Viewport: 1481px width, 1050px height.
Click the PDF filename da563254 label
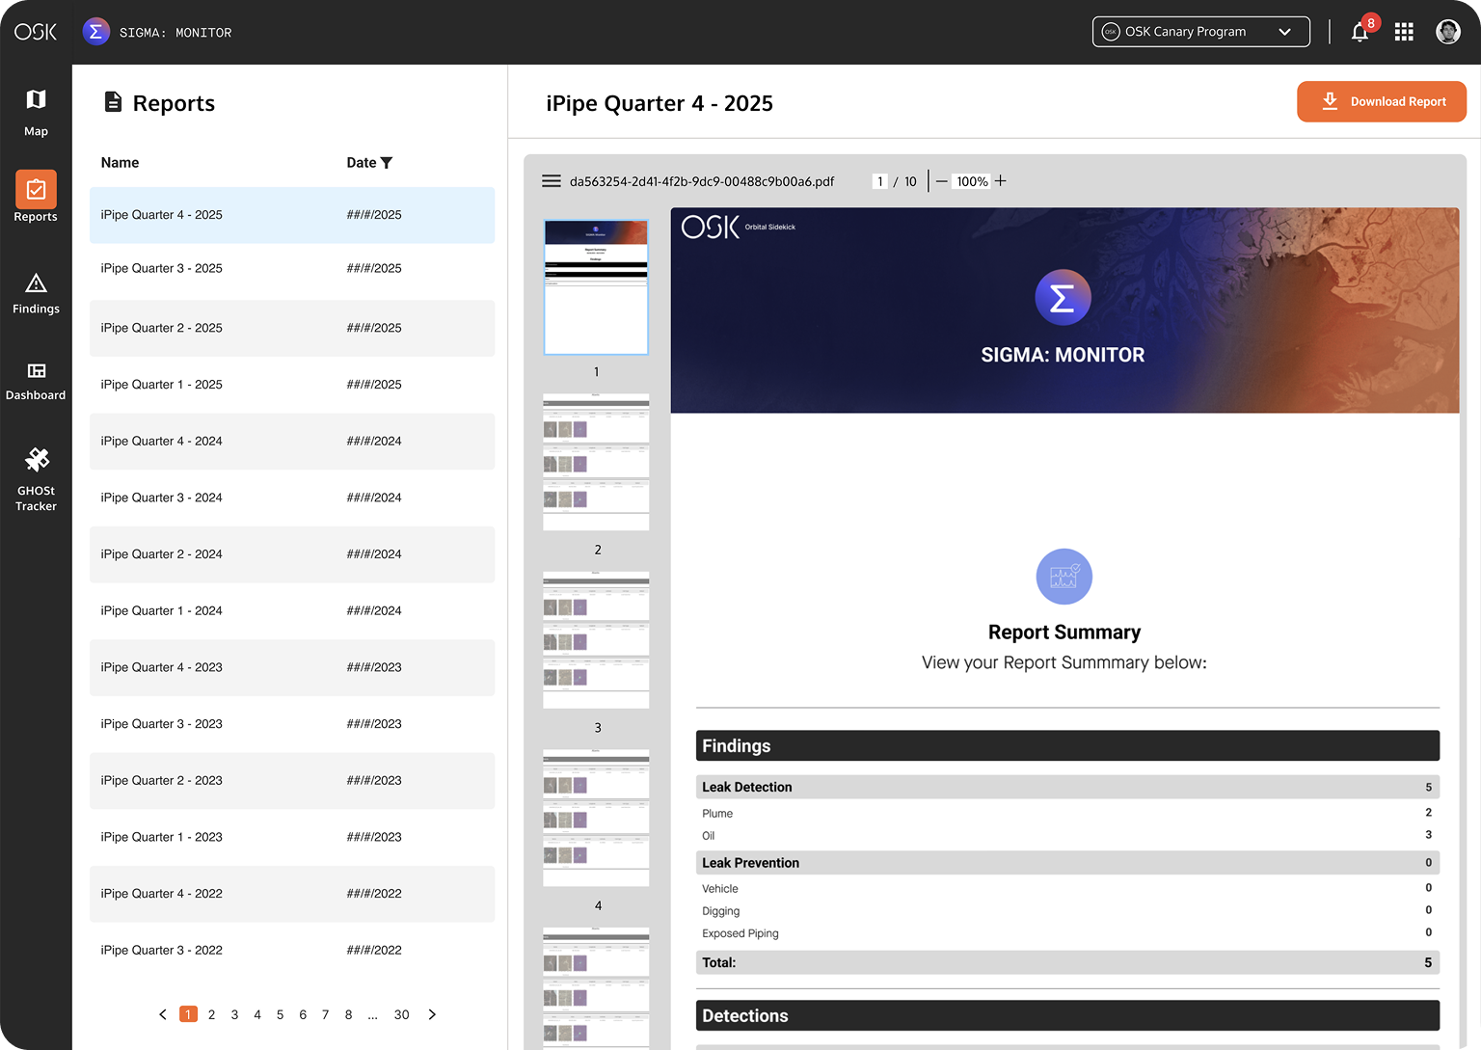click(702, 181)
